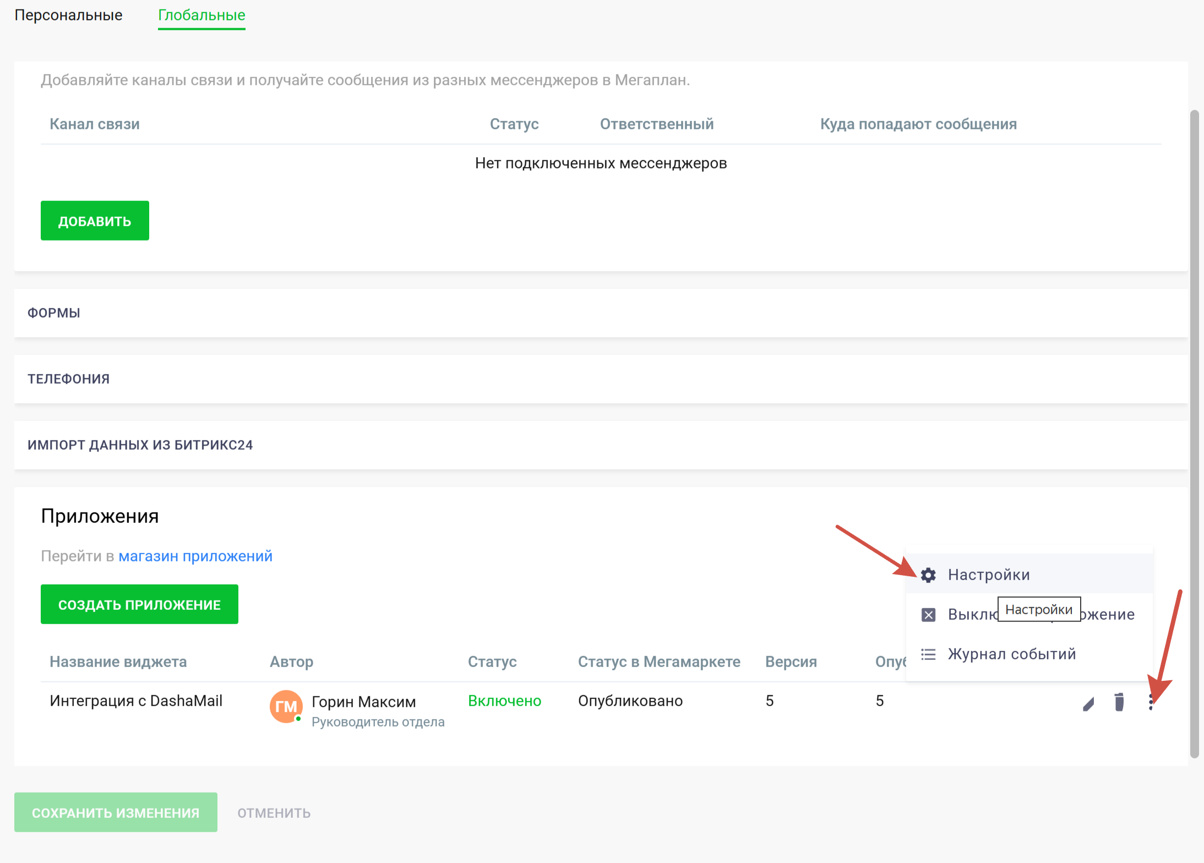This screenshot has width=1204, height=863.
Task: Switch to the Персональные tab
Action: [x=68, y=15]
